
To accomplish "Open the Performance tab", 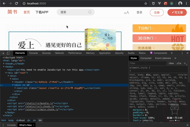I will click(75, 53).
